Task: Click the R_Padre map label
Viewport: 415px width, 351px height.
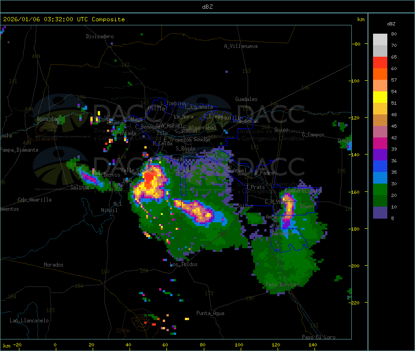Action: tap(264, 173)
